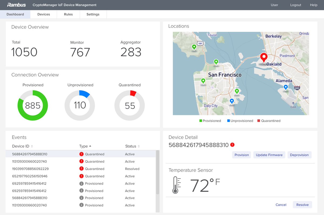The height and width of the screenshot is (215, 324).
Task: Click the 72°F temperature reading
Action: pyautogui.click(x=205, y=185)
